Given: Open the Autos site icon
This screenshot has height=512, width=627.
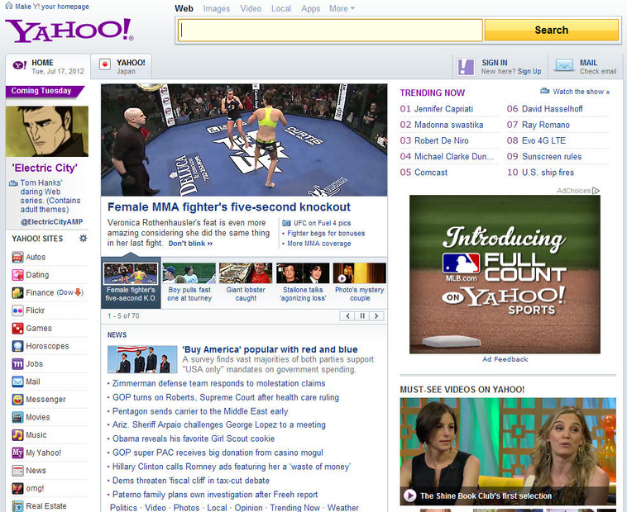Looking at the screenshot, I should click(x=17, y=257).
